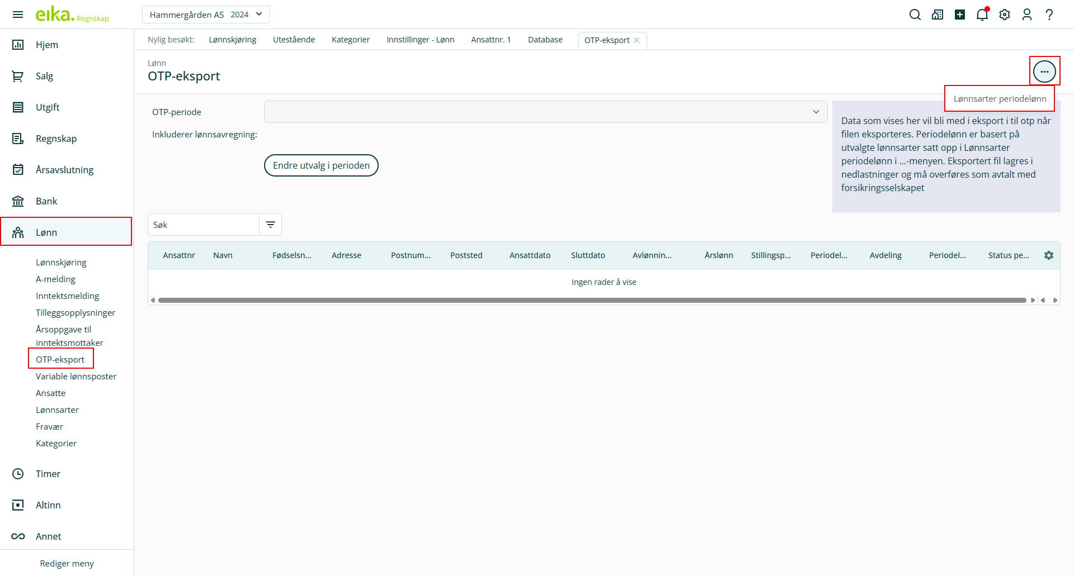Screen dimensions: 1074x576
Task: Select Lønnsarter periodelønn menu entry
Action: pos(1000,99)
